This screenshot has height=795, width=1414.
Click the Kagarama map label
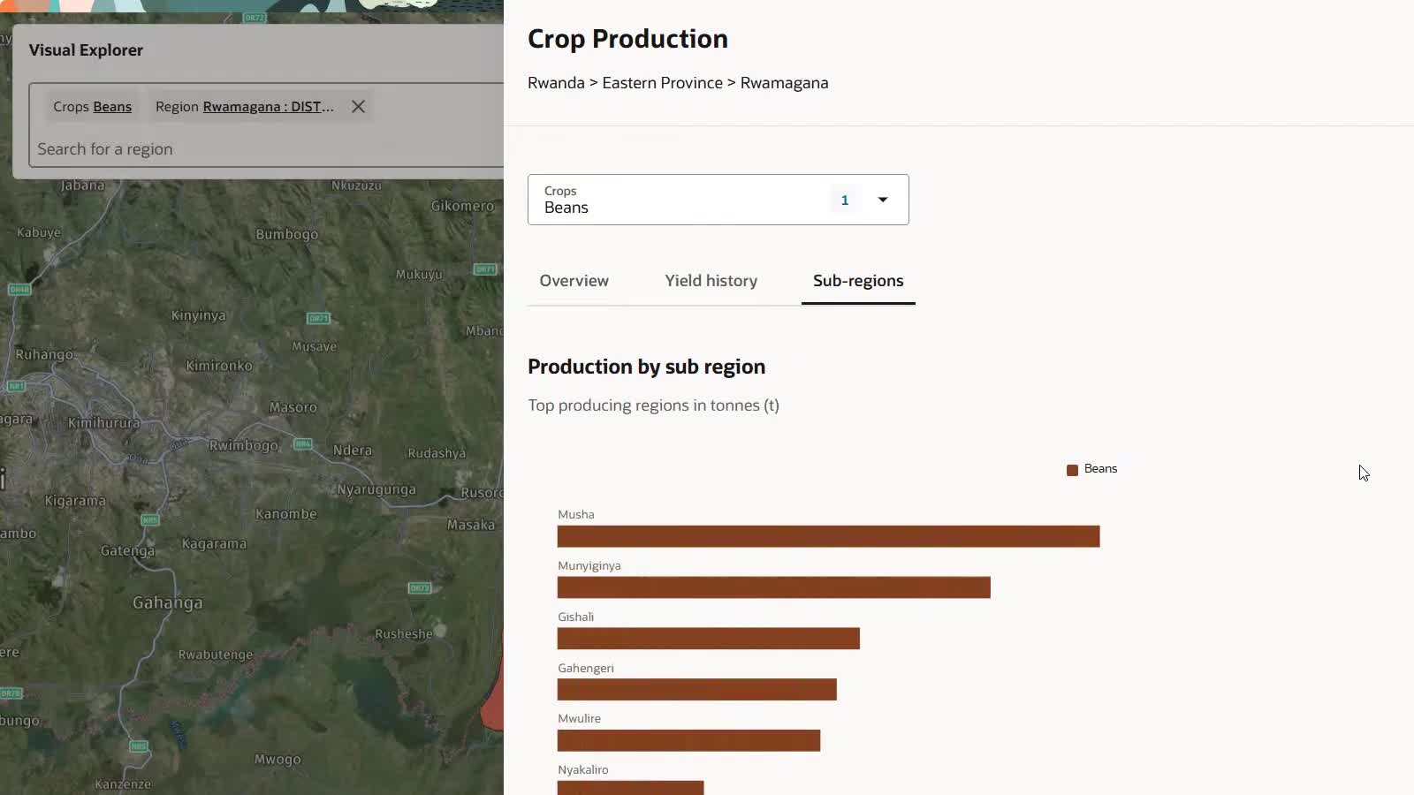tap(214, 544)
